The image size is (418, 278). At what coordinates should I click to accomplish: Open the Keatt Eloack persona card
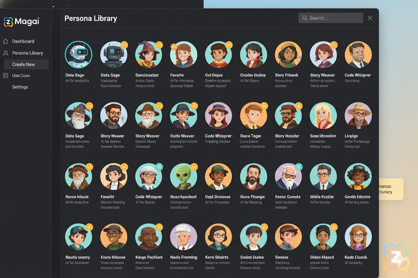click(x=358, y=237)
